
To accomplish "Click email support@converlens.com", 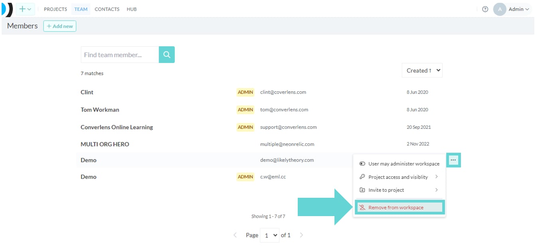I will coord(289,127).
